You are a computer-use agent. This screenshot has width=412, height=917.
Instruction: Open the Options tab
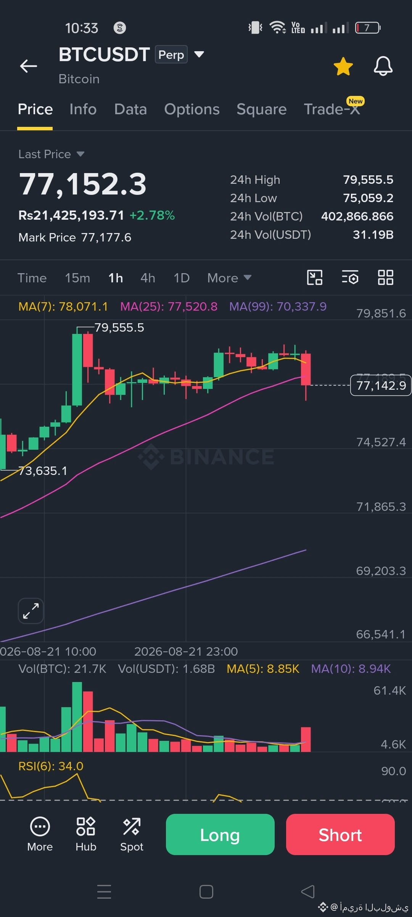(192, 109)
